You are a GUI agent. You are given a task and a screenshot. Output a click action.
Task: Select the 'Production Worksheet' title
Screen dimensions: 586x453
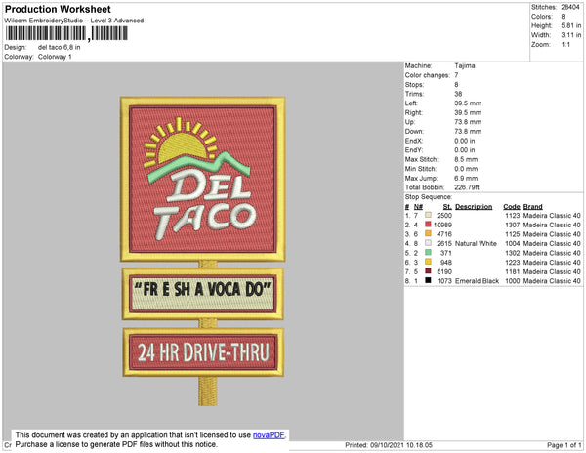click(58, 10)
